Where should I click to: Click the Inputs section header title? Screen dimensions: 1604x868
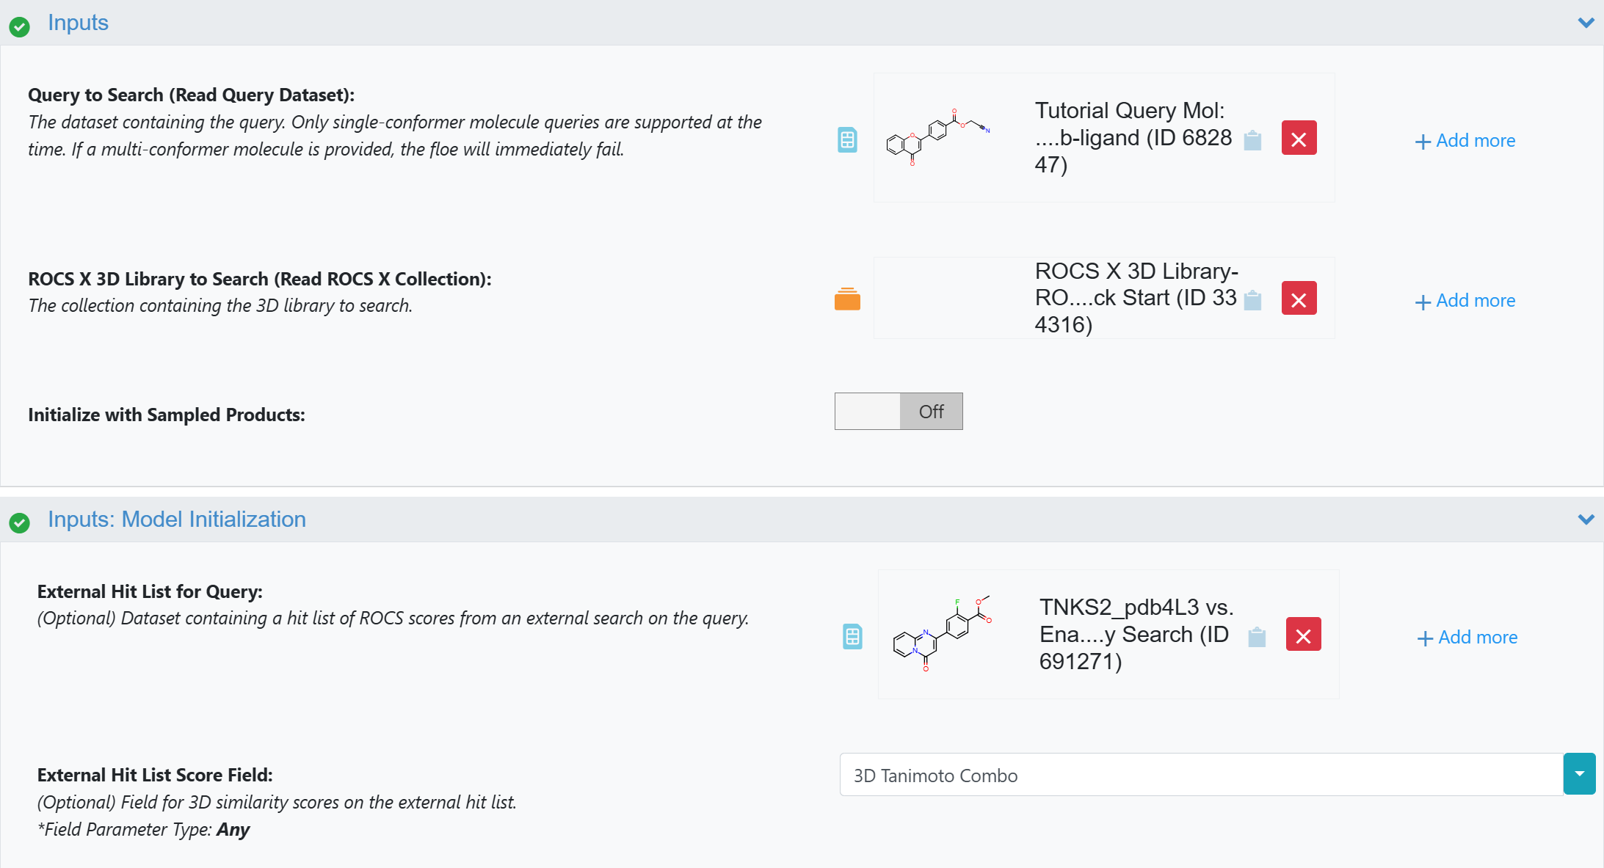78,23
